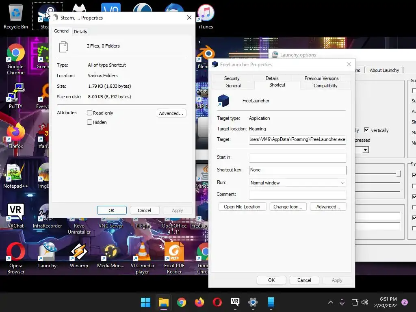The width and height of the screenshot is (416, 312).
Task: Select the VLC media player desktop icon
Action: (x=142, y=258)
